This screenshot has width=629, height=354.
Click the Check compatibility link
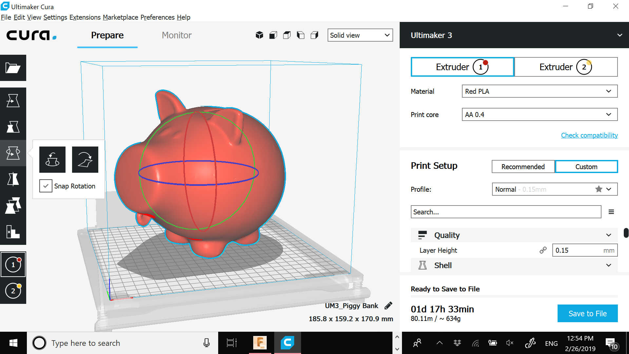coord(589,135)
